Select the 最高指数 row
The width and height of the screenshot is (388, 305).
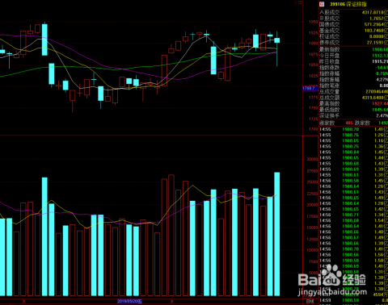(353, 103)
